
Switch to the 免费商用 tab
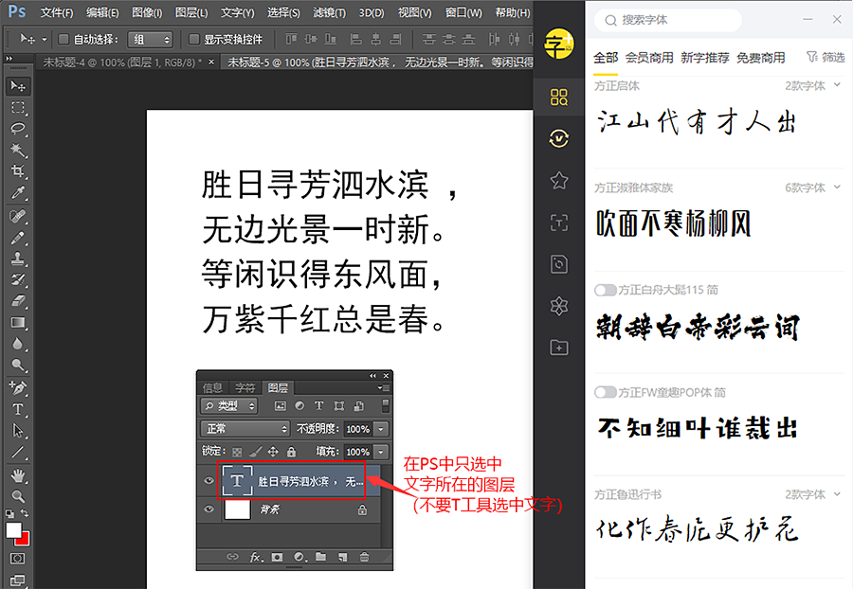[761, 58]
